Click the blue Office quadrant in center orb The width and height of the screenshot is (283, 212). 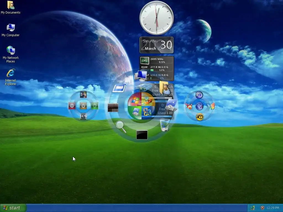pyautogui.click(x=148, y=112)
